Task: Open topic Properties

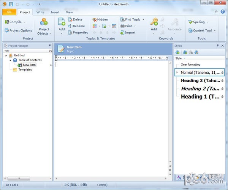Action: (78, 32)
